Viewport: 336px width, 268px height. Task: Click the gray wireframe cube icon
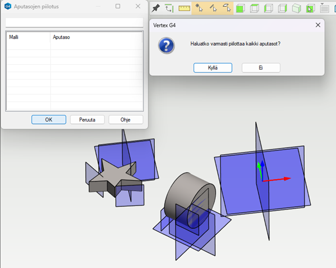coord(269,8)
